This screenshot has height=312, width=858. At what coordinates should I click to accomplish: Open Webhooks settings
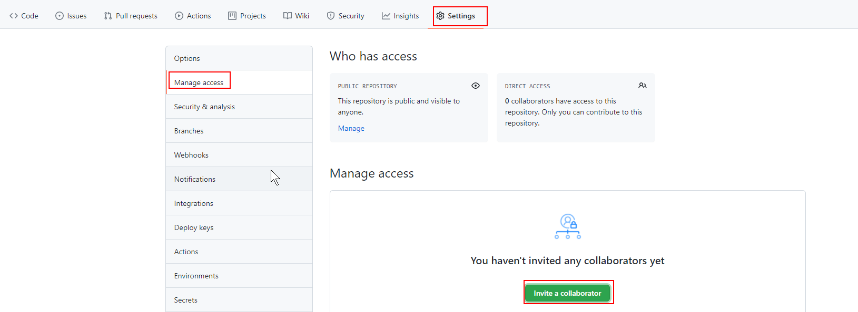(239, 155)
